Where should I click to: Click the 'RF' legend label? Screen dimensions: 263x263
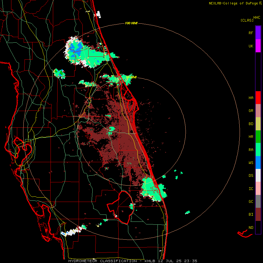click(251, 33)
